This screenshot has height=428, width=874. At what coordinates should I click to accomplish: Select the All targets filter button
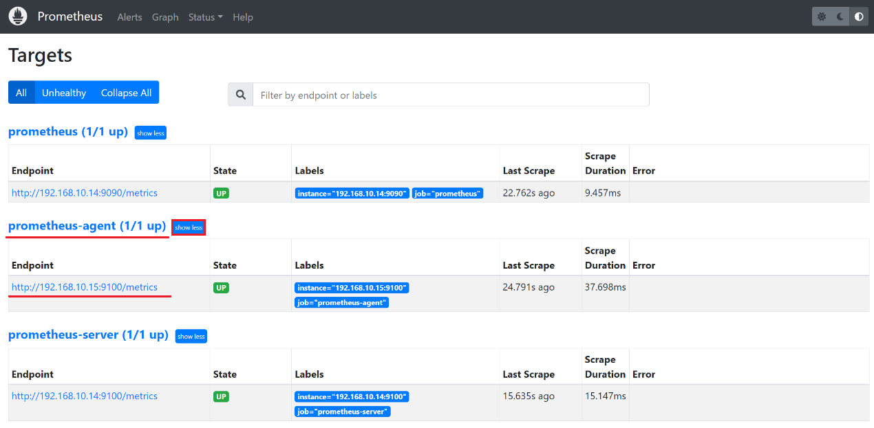[x=21, y=93]
